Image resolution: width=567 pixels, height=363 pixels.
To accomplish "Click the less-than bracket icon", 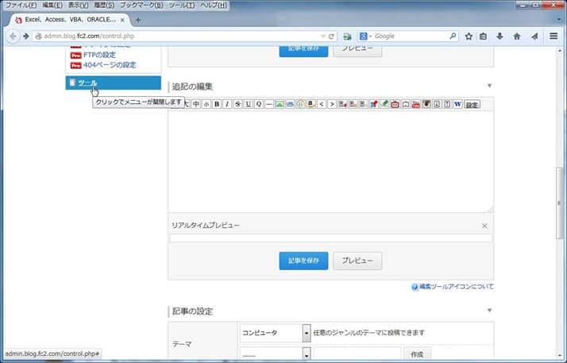I will [322, 104].
